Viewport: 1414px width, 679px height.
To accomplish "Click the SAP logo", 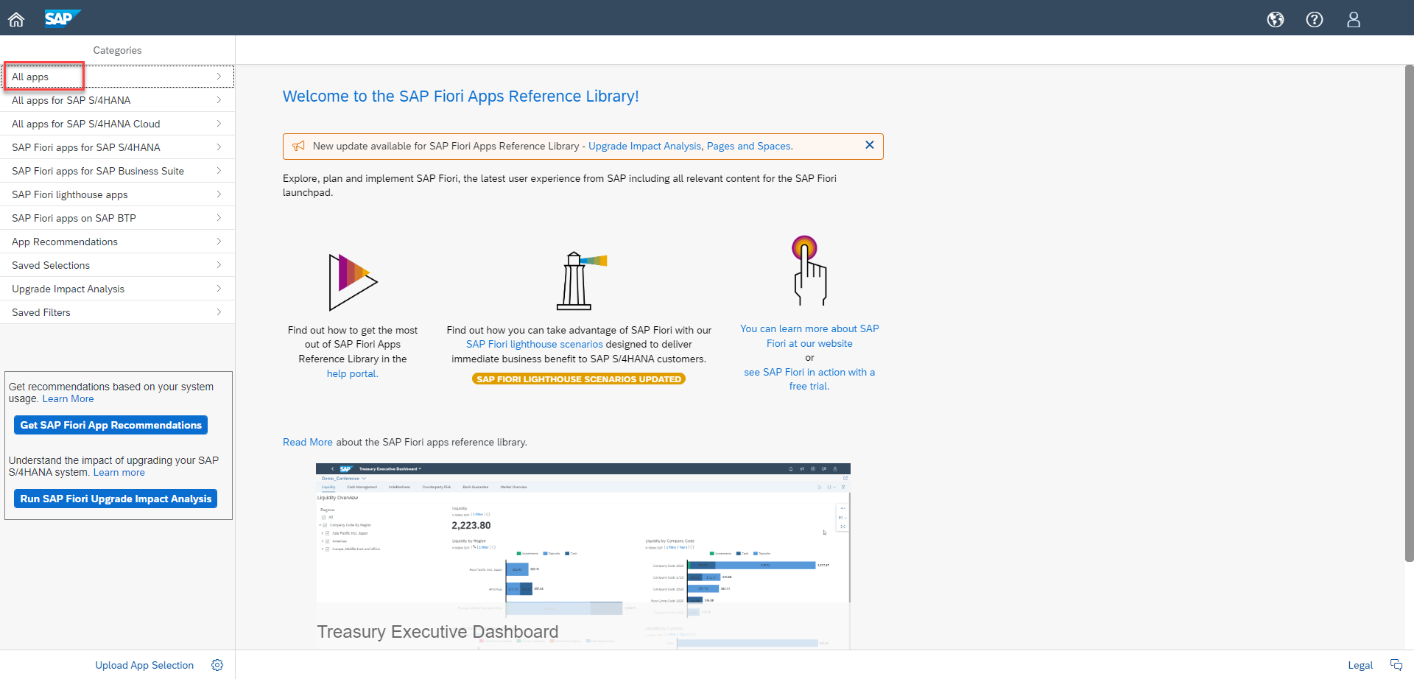I will pos(62,18).
